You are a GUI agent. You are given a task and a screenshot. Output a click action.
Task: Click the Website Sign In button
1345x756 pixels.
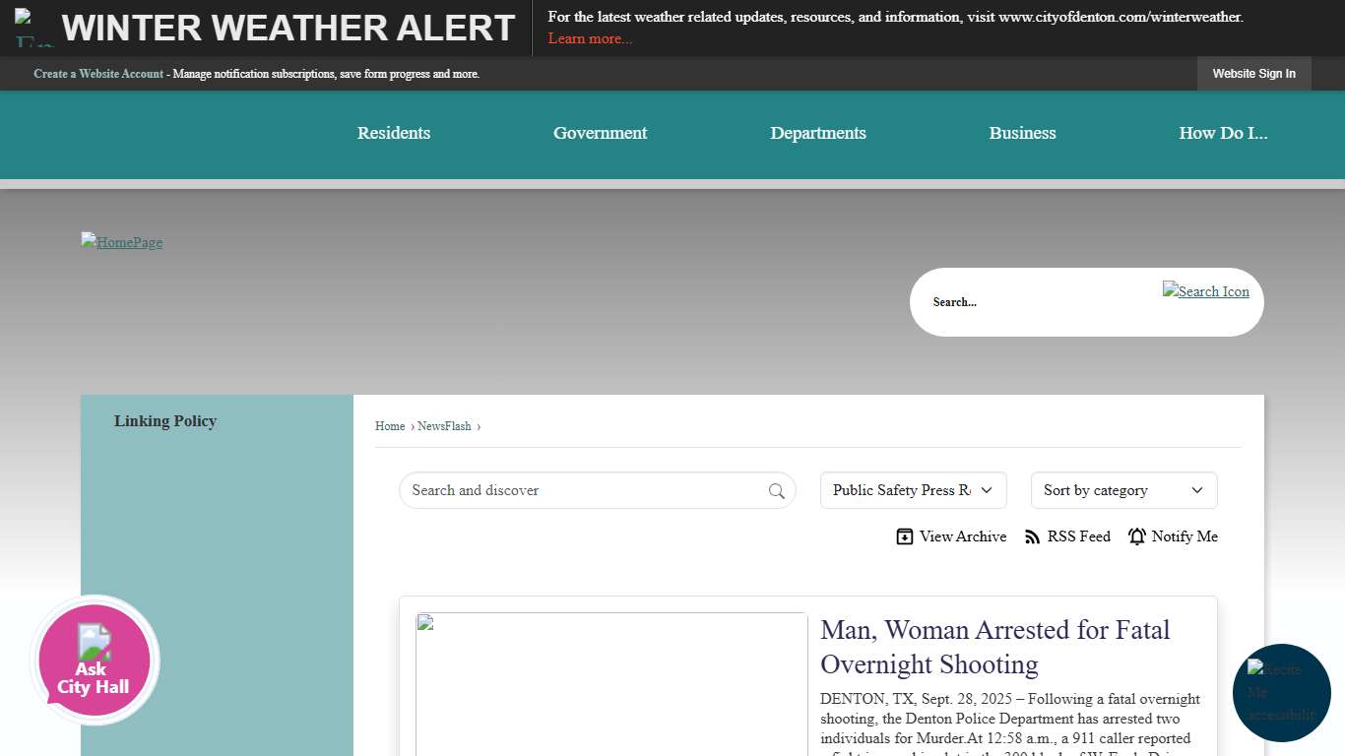pos(1253,74)
